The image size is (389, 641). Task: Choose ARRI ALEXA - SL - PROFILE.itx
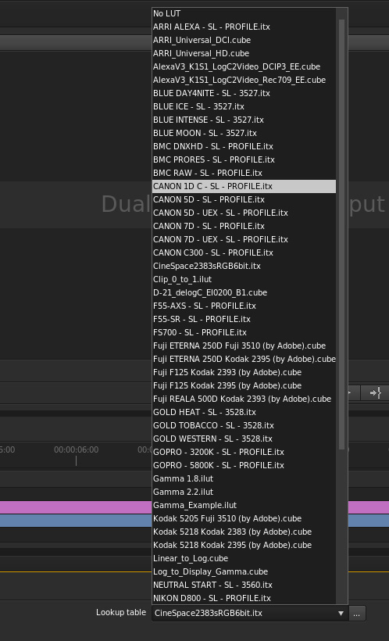[x=244, y=27]
